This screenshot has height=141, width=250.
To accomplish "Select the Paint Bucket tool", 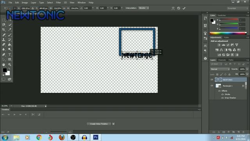I will click(10, 44).
